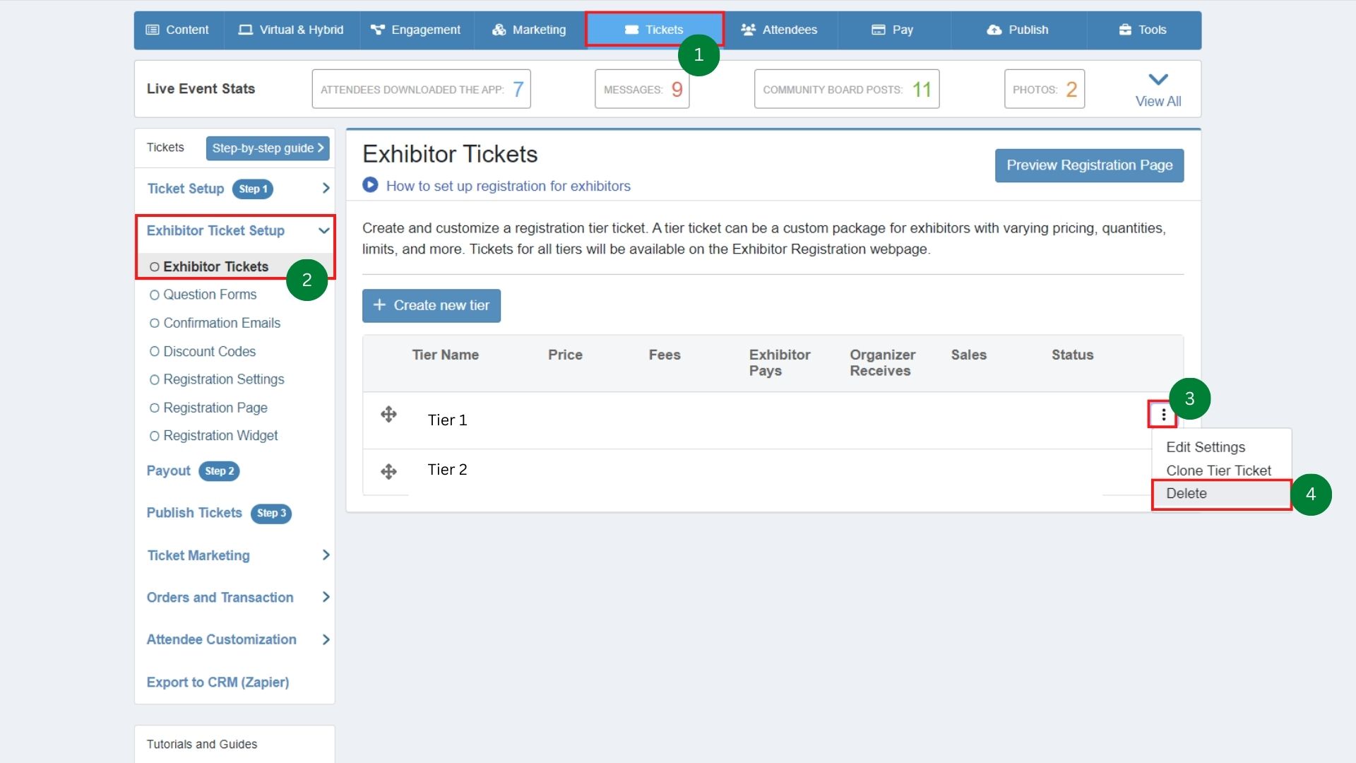Click the Content icon in the top bar
Image resolution: width=1356 pixels, height=763 pixels.
tap(153, 30)
